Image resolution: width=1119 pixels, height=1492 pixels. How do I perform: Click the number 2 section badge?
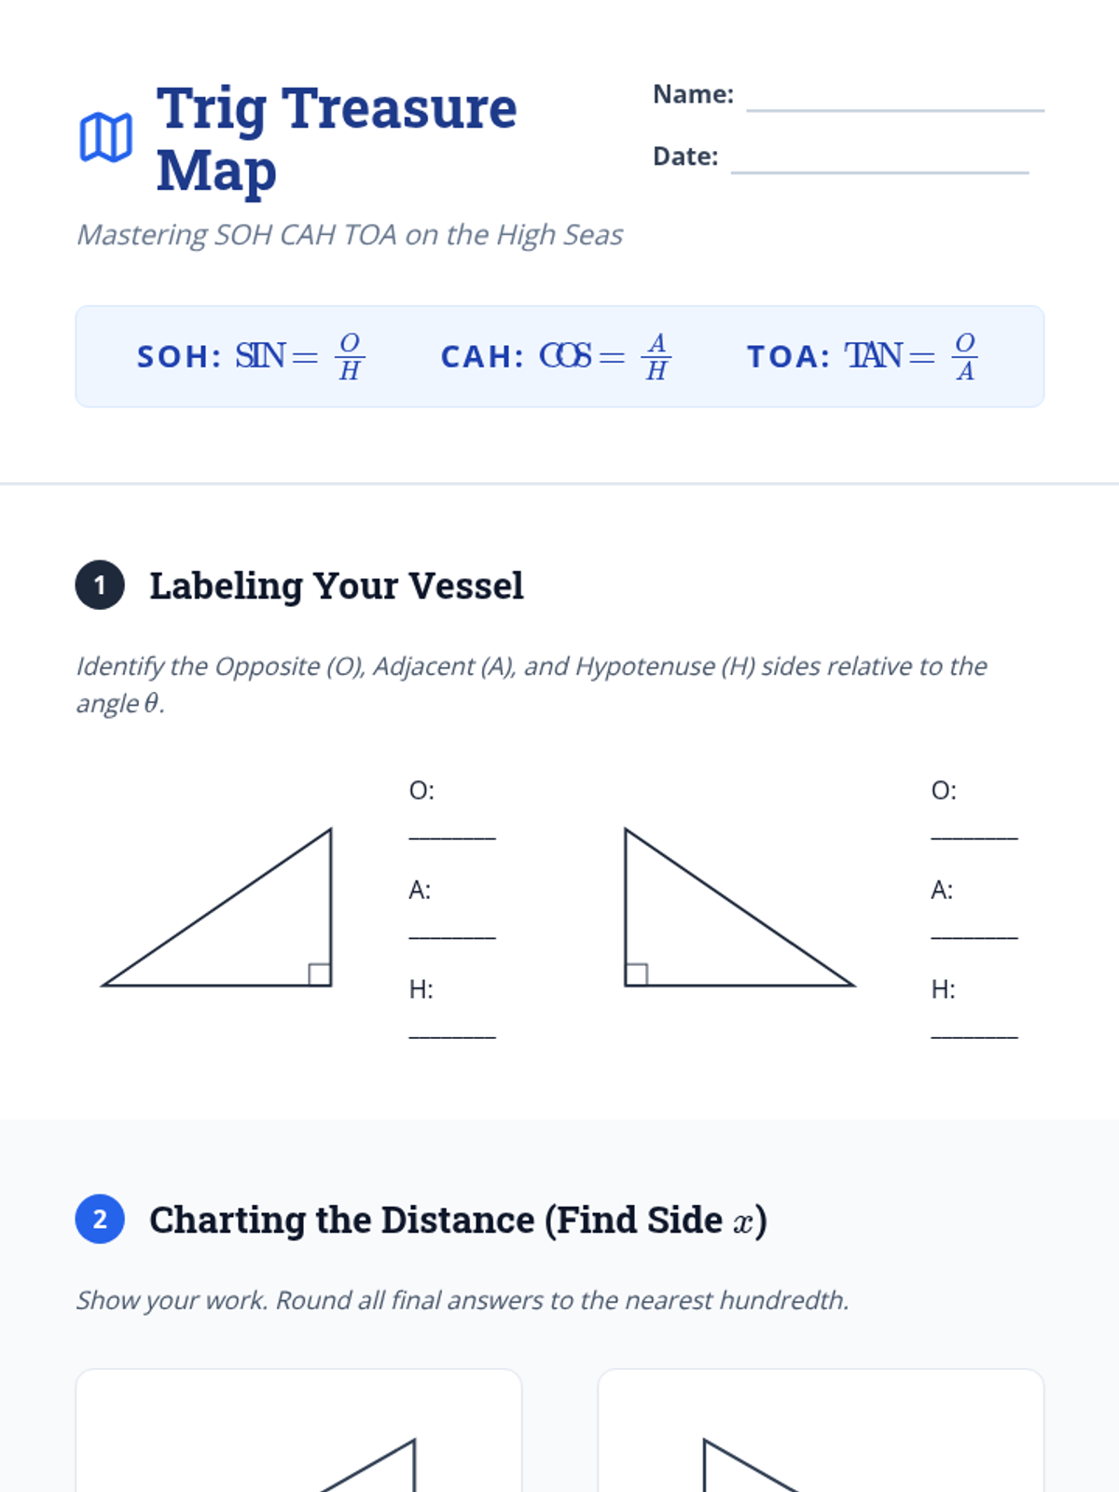[100, 1219]
